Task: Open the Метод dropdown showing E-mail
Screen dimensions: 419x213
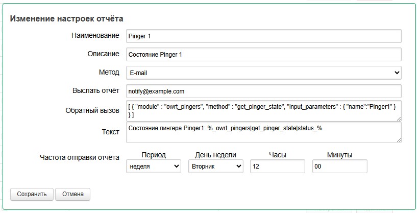Action: [x=263, y=73]
